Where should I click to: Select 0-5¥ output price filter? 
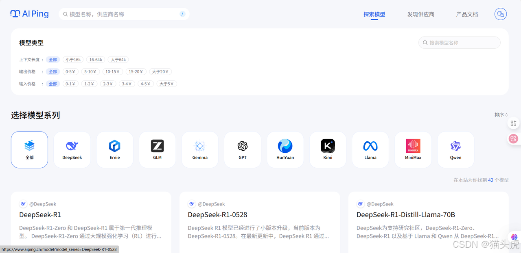70,72
